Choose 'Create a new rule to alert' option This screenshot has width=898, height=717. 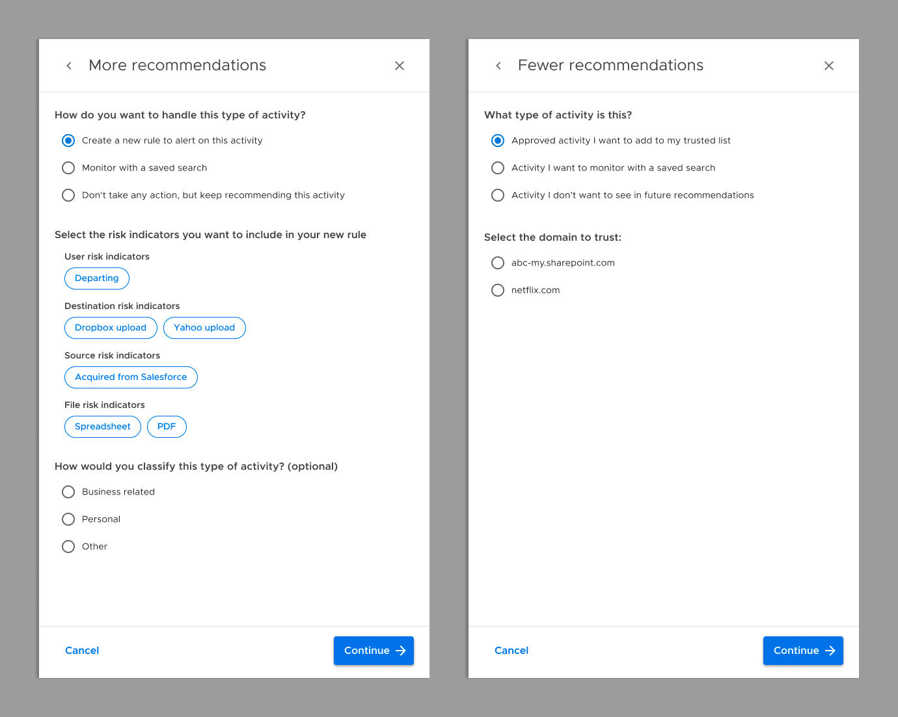68,141
